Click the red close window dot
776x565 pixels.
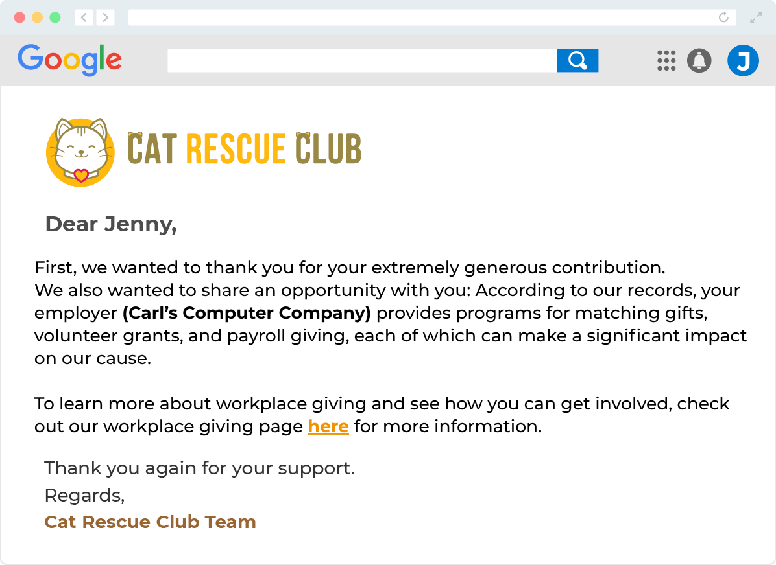(20, 17)
